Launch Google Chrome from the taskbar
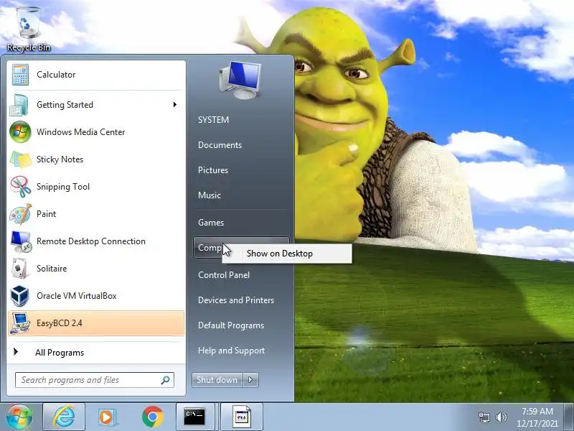Screen dimensions: 574x431 [x=152, y=417]
